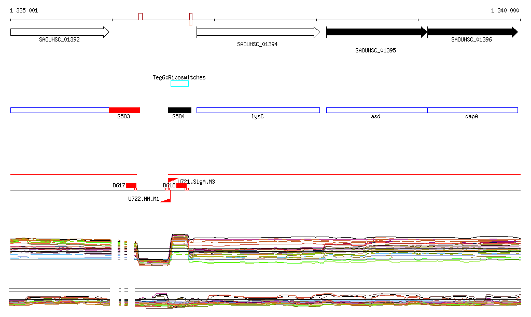The image size is (531, 317).
Task: Select the black SAOUHSC_01396 gene arrow
Action: [x=472, y=32]
